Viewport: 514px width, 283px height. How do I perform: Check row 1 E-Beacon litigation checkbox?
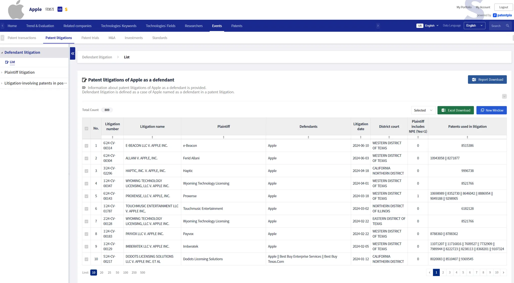86,146
